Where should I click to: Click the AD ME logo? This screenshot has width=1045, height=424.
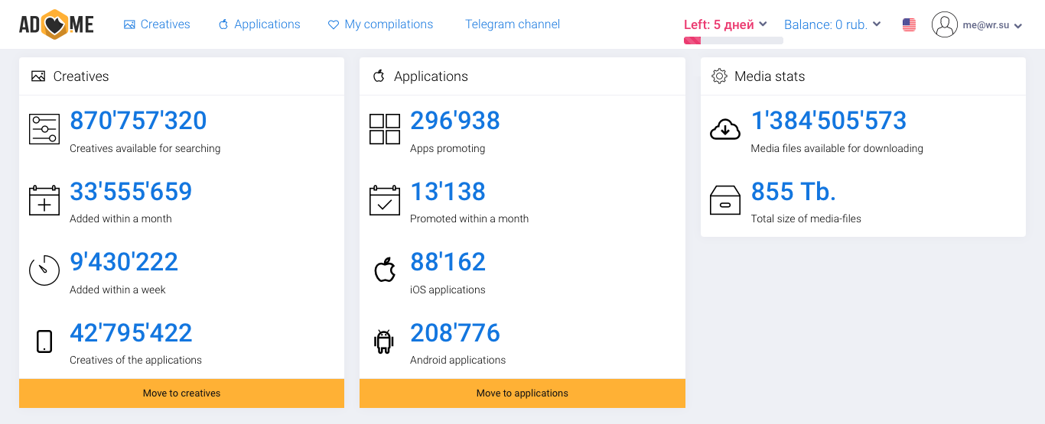coord(57,25)
